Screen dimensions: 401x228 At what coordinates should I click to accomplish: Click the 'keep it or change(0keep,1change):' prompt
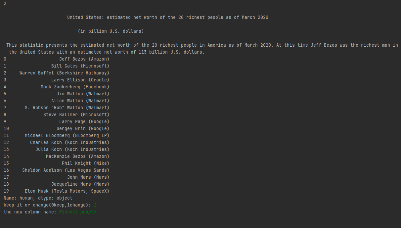pyautogui.click(x=47, y=205)
